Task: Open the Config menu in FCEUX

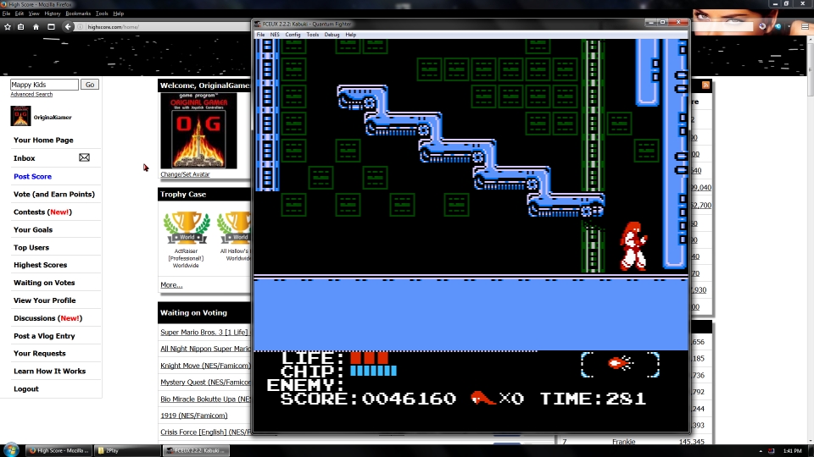Action: pos(293,35)
